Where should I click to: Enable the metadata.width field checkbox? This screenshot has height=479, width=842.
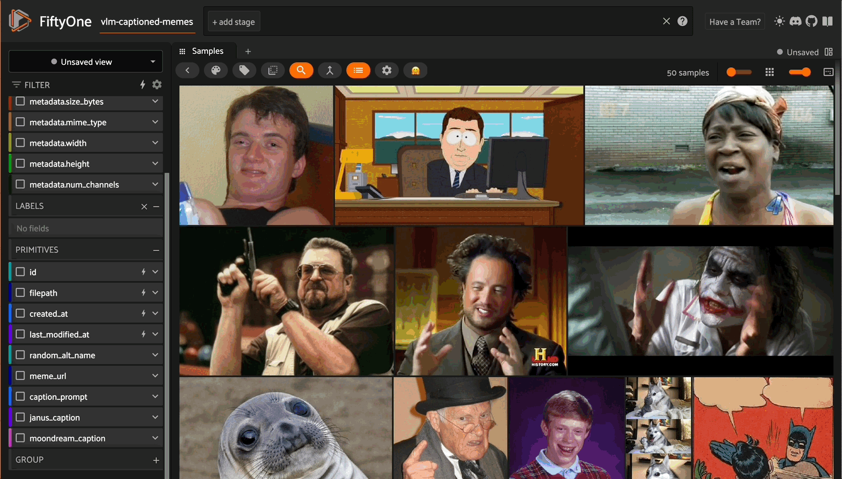click(21, 143)
